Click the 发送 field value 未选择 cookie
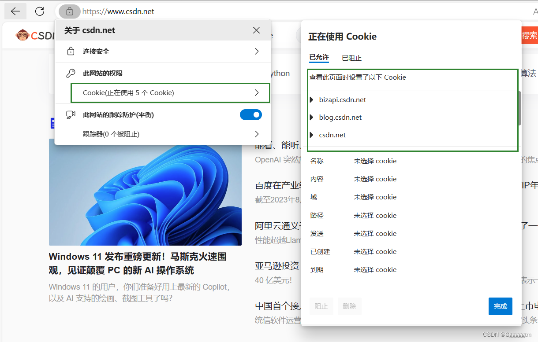This screenshot has width=538, height=342. click(x=375, y=234)
